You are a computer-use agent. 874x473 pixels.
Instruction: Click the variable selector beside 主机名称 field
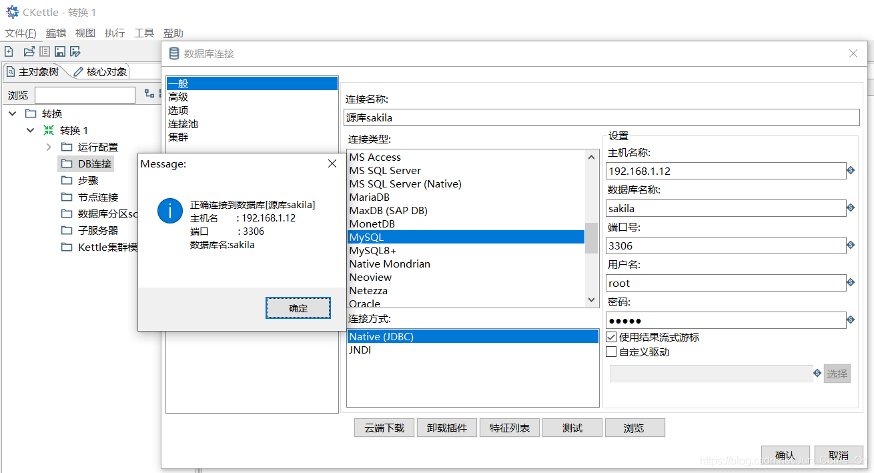849,171
